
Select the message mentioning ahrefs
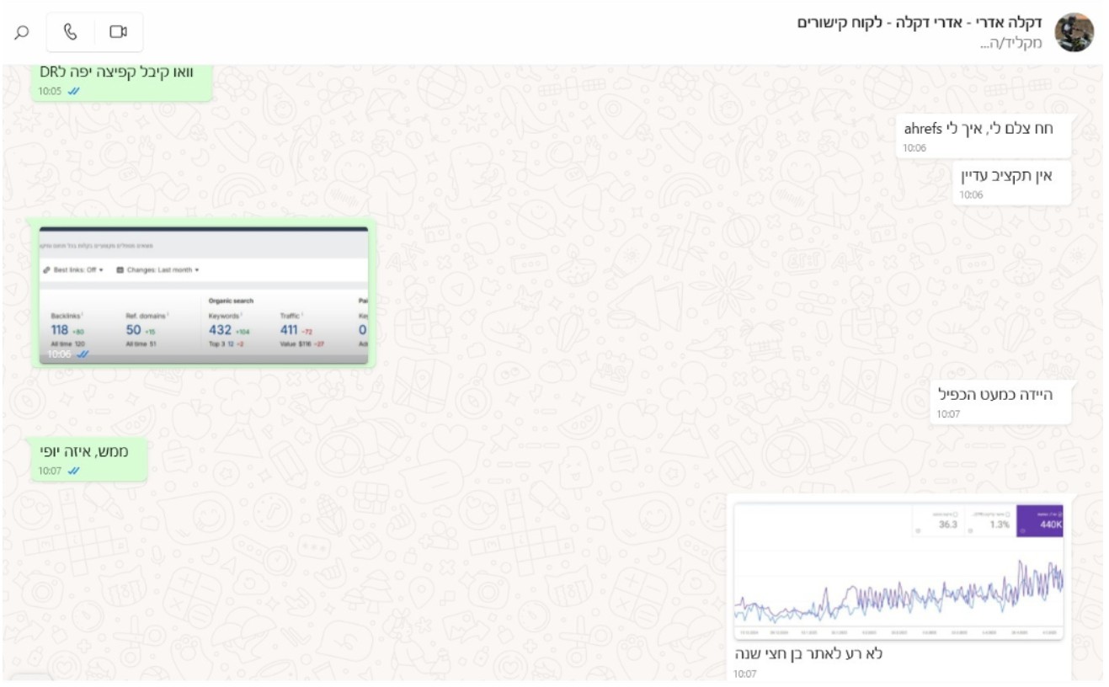(x=983, y=136)
